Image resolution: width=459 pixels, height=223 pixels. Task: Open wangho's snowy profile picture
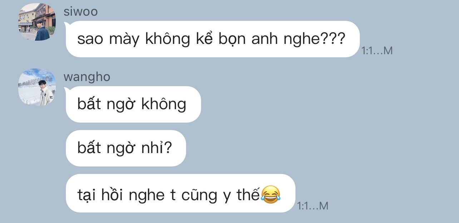point(37,87)
